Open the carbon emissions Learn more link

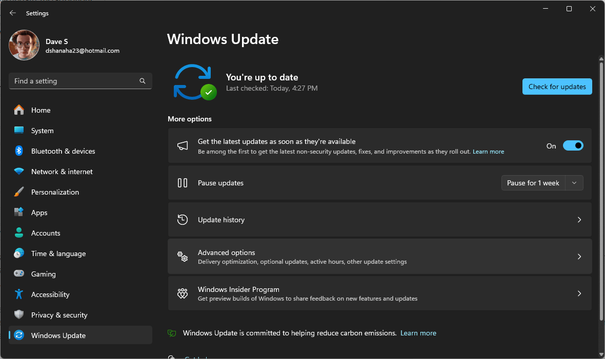pyautogui.click(x=418, y=333)
